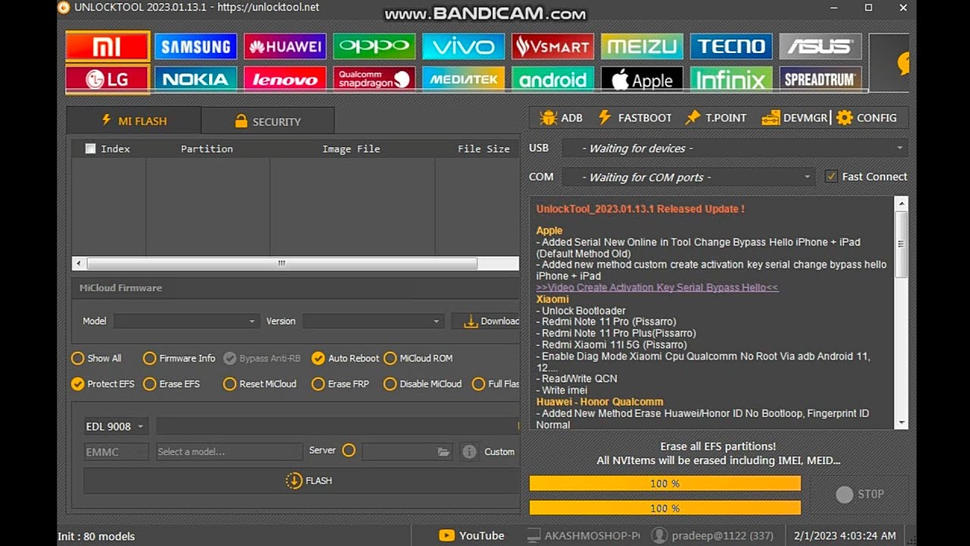
Task: Select the Tecno brand icon
Action: point(731,46)
